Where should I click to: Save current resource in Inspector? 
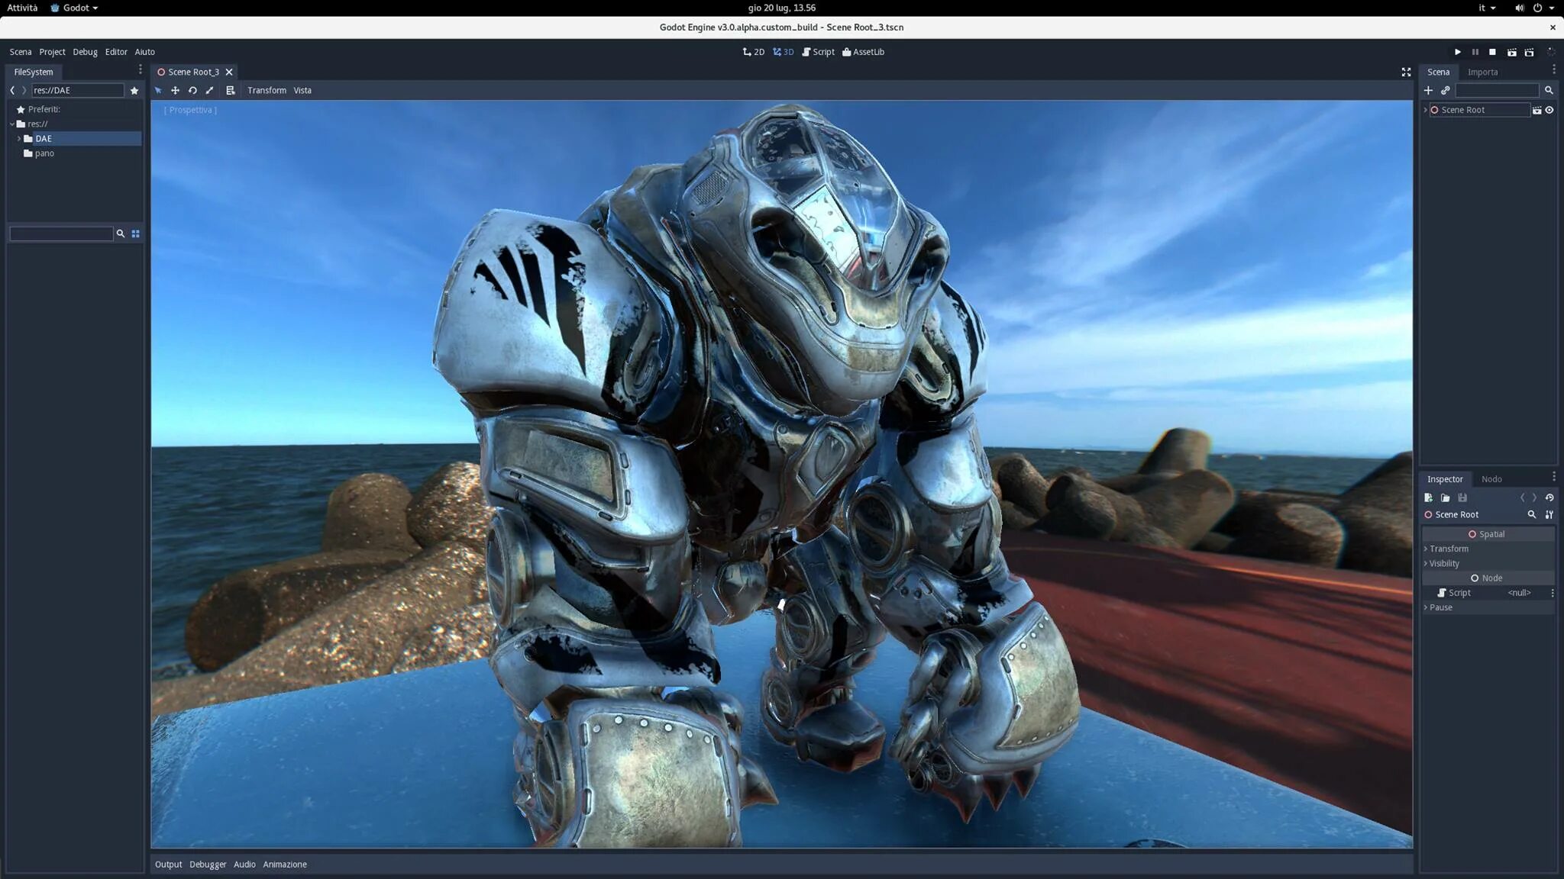pyautogui.click(x=1462, y=497)
